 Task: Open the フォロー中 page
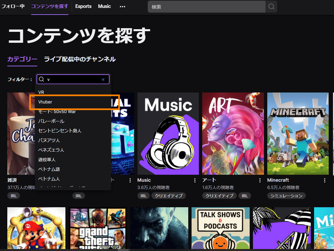[13, 6]
